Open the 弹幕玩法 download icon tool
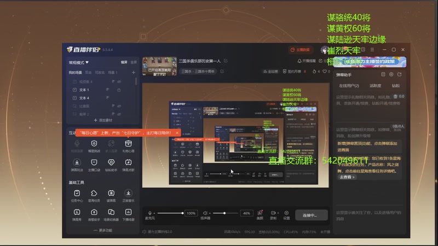The width and height of the screenshot is (438, 246). click(x=77, y=165)
